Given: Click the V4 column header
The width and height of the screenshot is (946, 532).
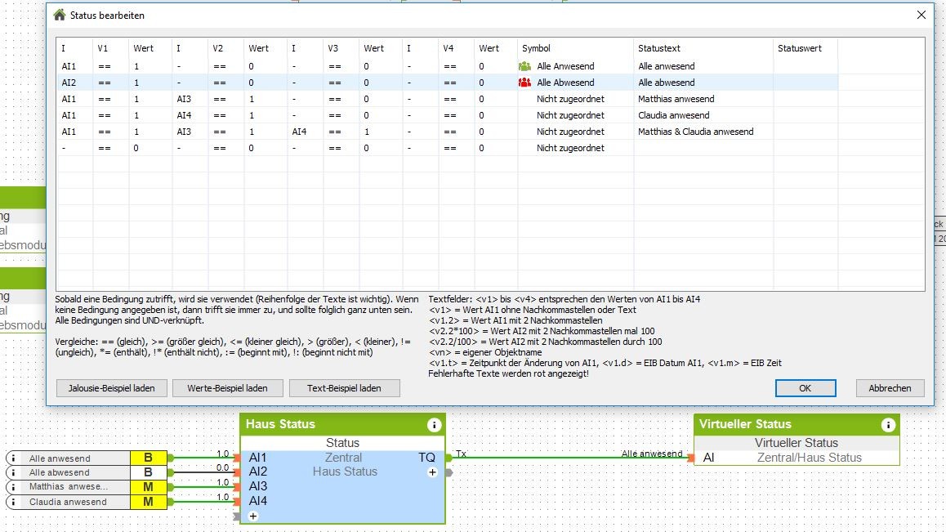Looking at the screenshot, I should pyautogui.click(x=456, y=48).
